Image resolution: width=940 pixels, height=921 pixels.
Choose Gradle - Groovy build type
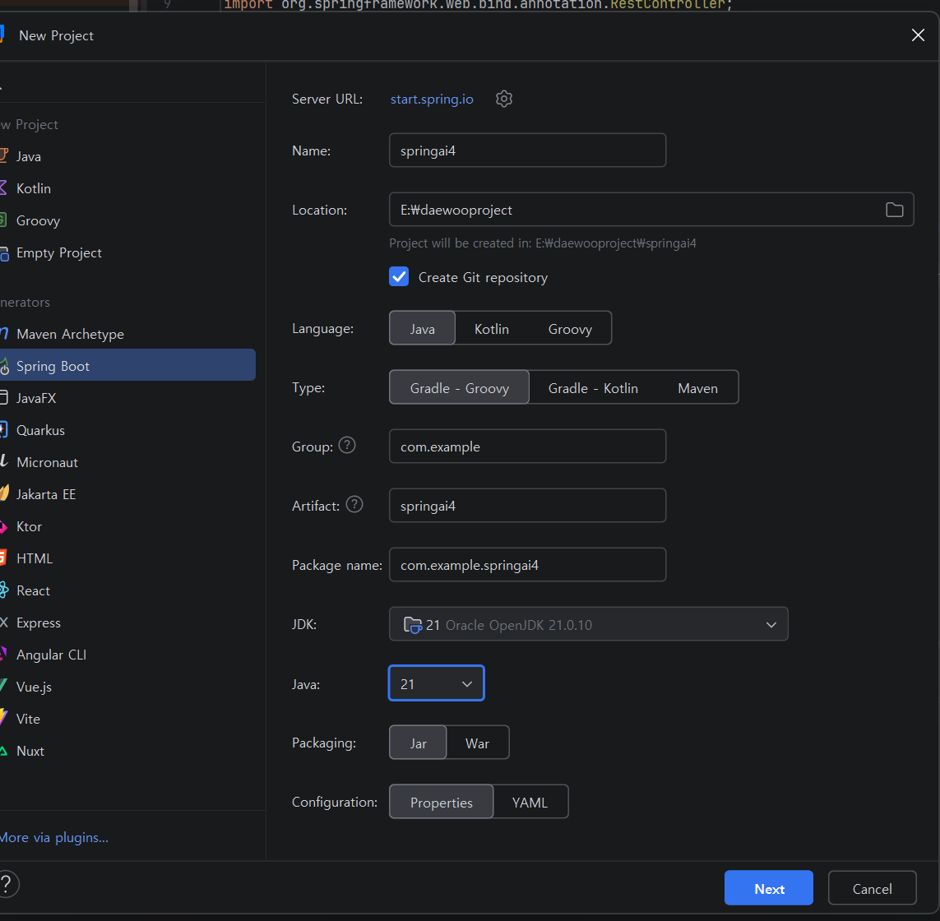[459, 388]
